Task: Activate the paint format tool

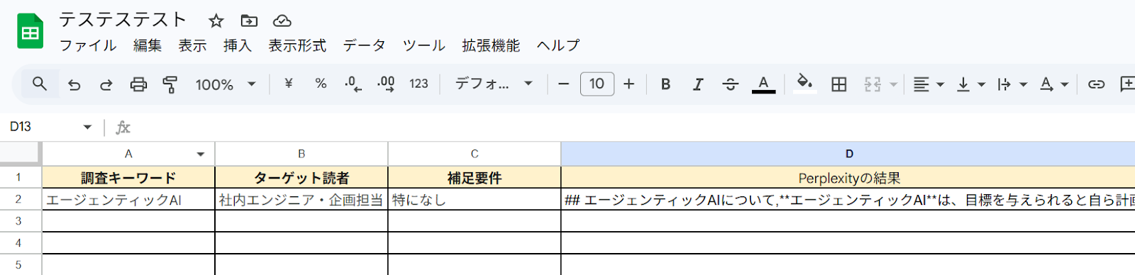Action: point(170,84)
